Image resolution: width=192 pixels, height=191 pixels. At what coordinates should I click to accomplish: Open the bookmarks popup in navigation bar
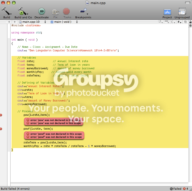point(161,22)
